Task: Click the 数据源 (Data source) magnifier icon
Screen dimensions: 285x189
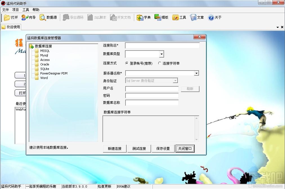Action: 43,17
